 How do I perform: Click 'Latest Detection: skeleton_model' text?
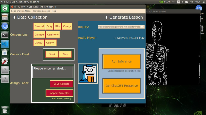tap(124, 71)
